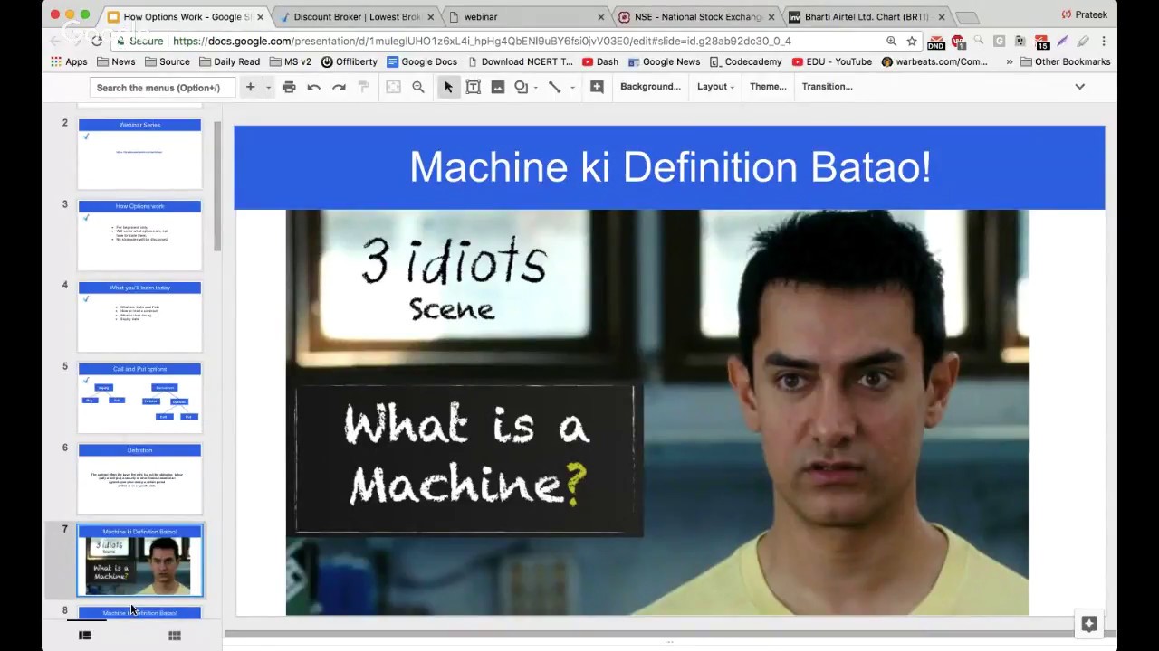1159x651 pixels.
Task: Open the shape tool dropdown arrow
Action: point(535,88)
